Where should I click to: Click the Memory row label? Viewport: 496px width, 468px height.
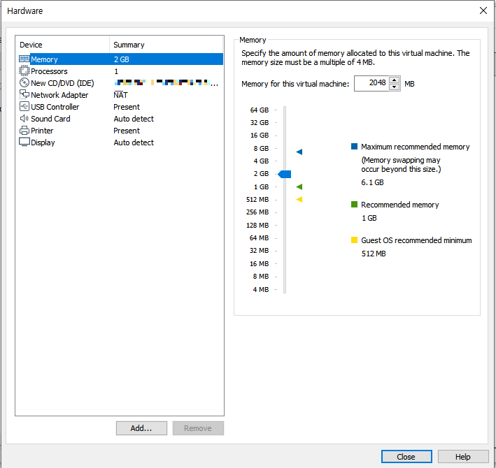[44, 59]
